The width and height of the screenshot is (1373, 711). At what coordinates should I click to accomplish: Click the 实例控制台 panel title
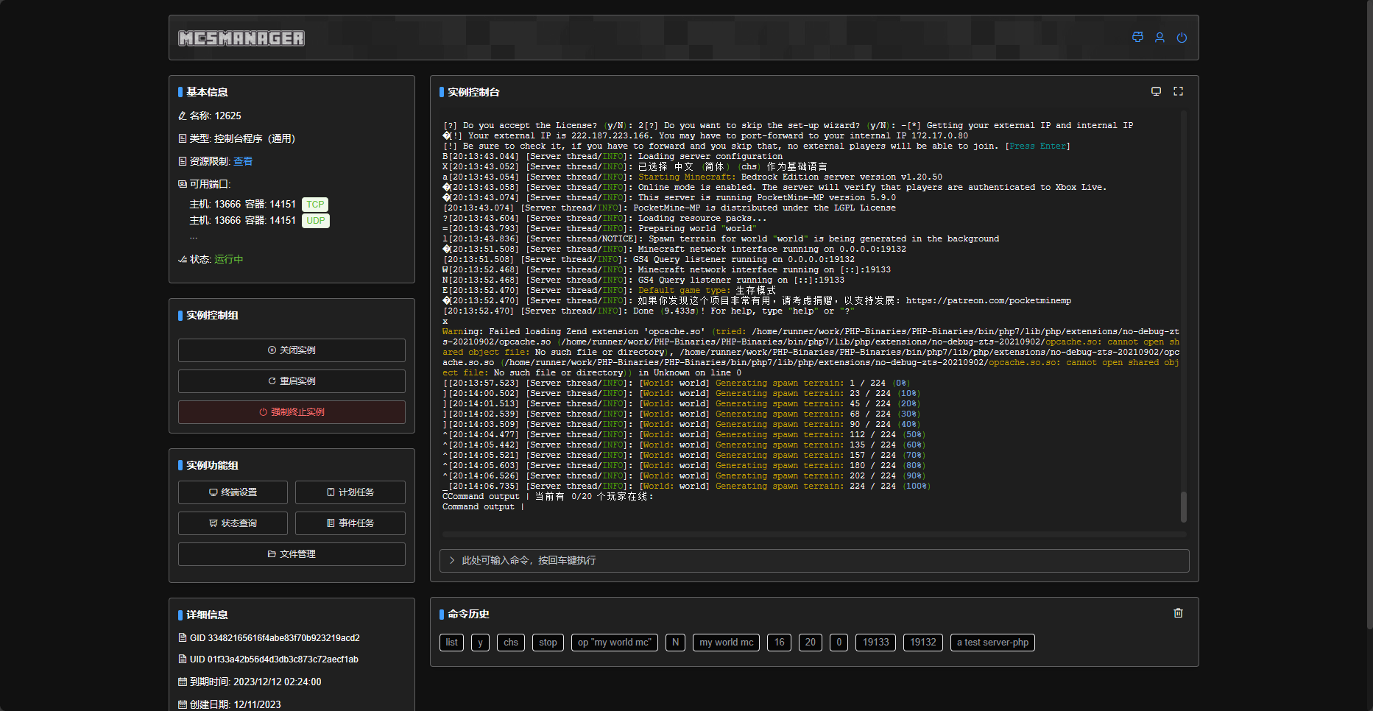(x=473, y=92)
